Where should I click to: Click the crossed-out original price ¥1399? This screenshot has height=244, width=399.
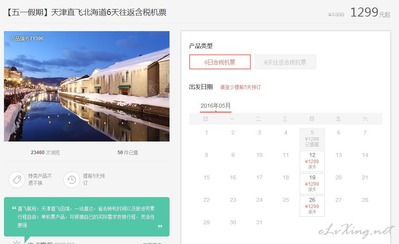pyautogui.click(x=336, y=15)
